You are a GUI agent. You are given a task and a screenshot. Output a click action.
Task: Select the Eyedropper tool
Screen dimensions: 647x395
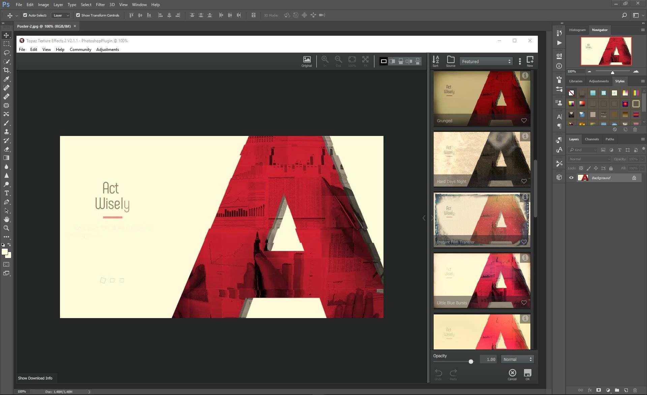pyautogui.click(x=6, y=79)
